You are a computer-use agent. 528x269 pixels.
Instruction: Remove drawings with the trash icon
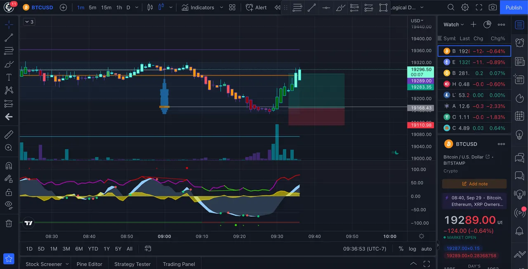click(9, 223)
